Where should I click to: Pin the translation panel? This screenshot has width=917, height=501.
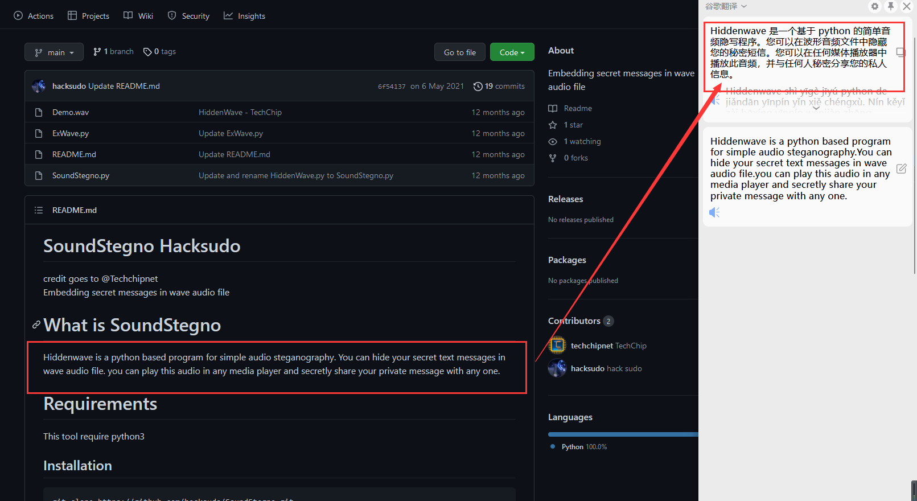(891, 6)
